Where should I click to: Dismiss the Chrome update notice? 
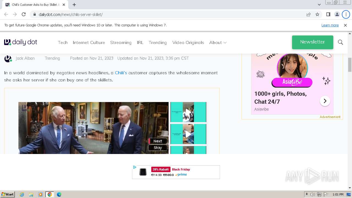tap(345, 25)
